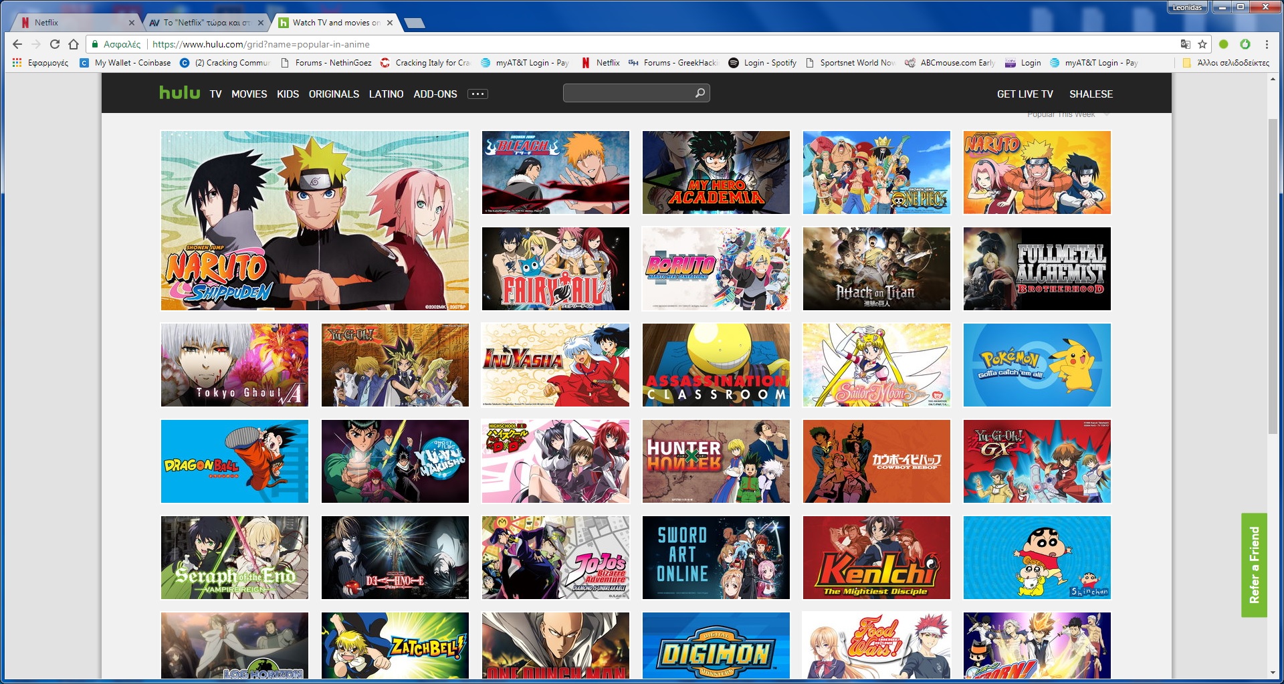The height and width of the screenshot is (684, 1284).
Task: Click the translate page icon
Action: click(1185, 44)
